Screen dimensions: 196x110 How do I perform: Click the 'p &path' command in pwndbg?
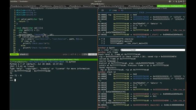[111, 48]
